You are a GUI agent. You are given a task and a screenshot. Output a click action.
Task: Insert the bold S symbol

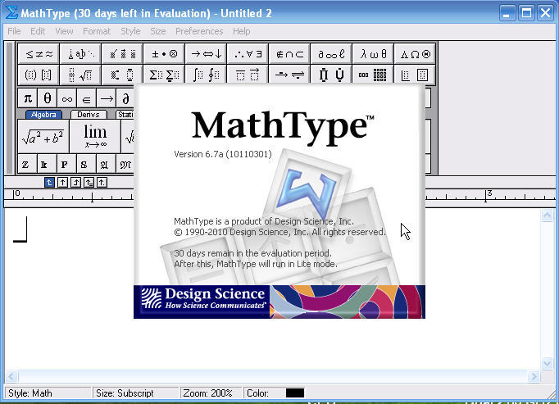coord(86,165)
